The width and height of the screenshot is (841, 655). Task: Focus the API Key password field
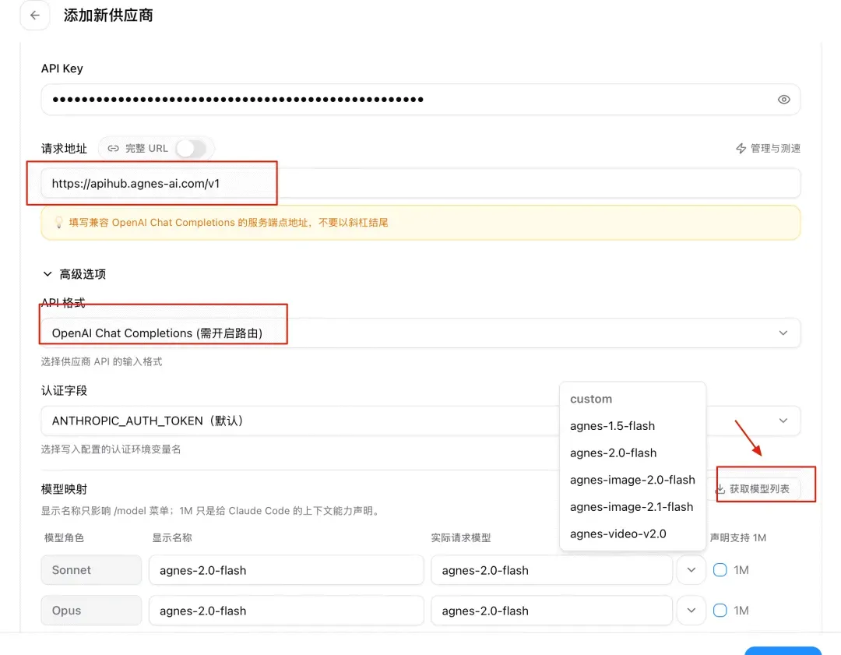(420, 99)
